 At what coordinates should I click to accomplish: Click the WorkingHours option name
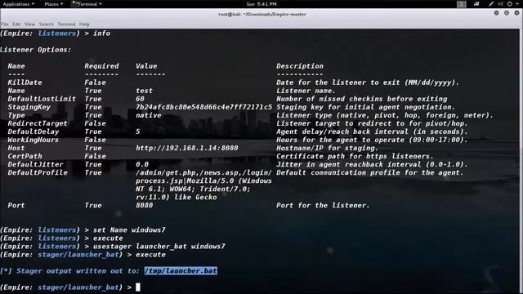[x=33, y=140]
